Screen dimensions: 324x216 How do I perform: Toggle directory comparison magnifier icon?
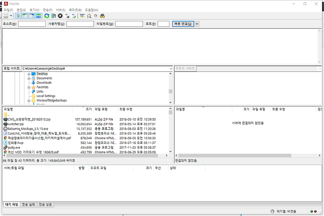pos(89,16)
